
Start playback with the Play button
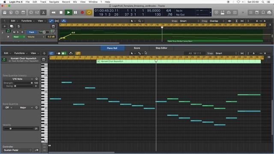point(68,12)
